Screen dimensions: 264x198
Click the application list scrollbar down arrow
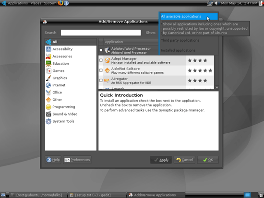point(217,87)
